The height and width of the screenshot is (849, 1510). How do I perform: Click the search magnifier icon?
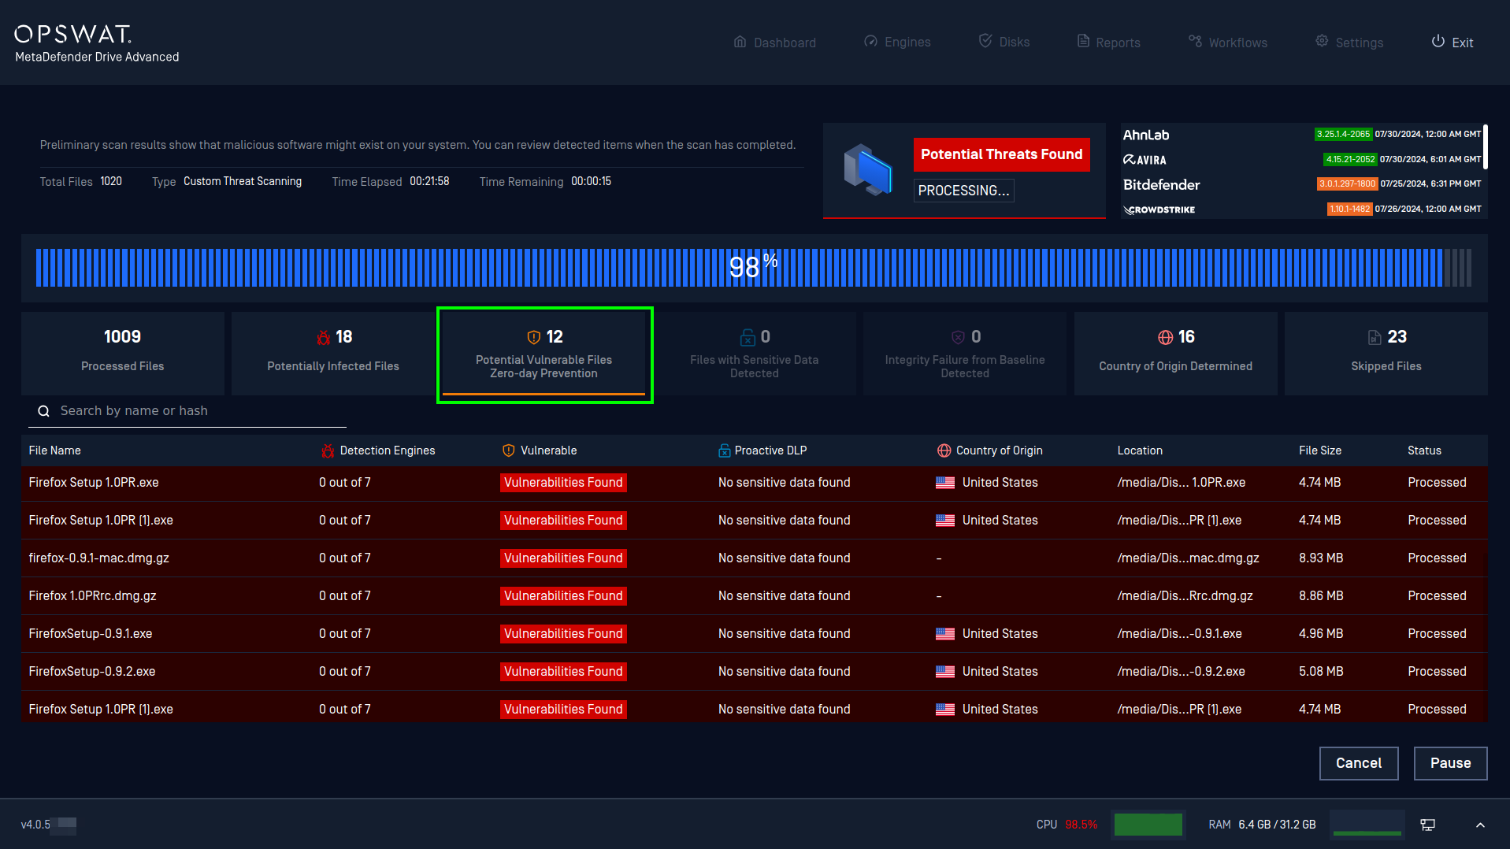(x=44, y=411)
